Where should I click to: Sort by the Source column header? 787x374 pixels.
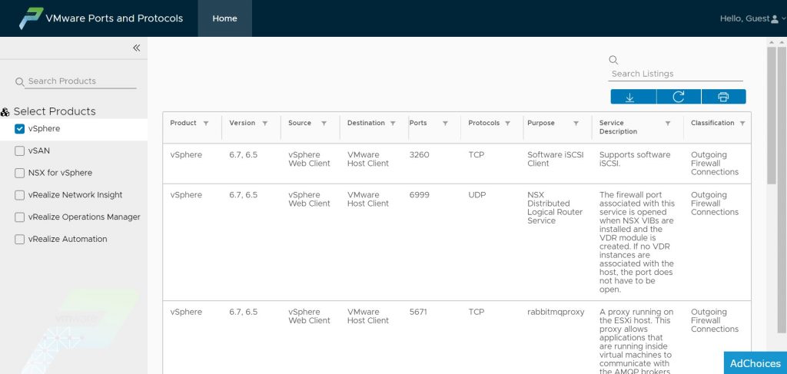(x=300, y=123)
